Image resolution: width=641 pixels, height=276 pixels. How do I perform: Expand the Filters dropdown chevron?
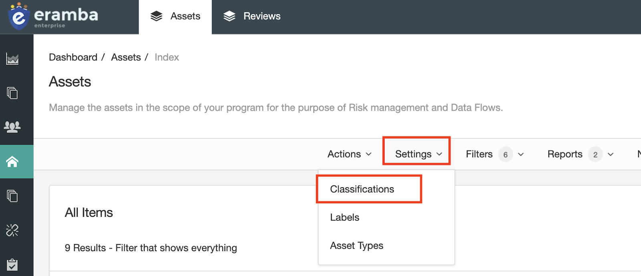pyautogui.click(x=521, y=154)
